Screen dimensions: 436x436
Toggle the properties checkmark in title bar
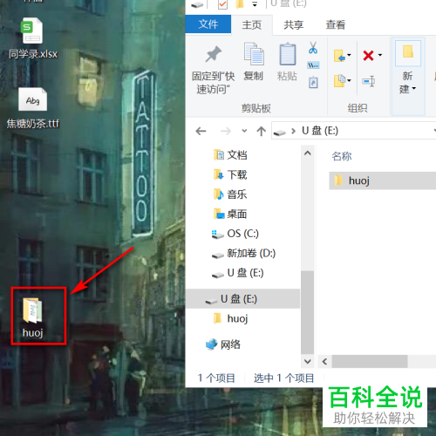pos(222,4)
